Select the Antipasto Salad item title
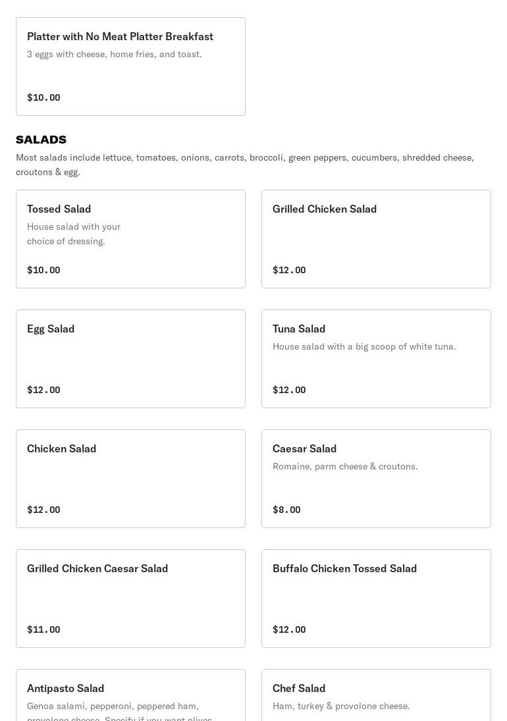Screen dimensions: 507x721 click(x=65, y=688)
